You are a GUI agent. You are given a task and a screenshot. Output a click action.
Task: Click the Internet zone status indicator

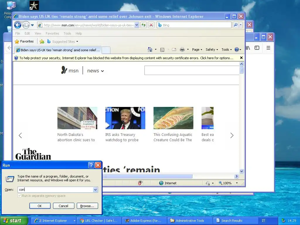coord(168,183)
